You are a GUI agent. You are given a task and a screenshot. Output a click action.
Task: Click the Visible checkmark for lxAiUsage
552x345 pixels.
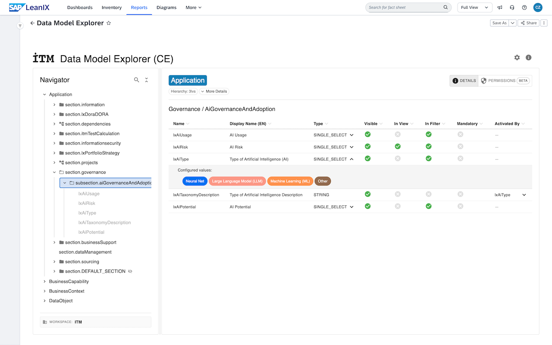(368, 135)
